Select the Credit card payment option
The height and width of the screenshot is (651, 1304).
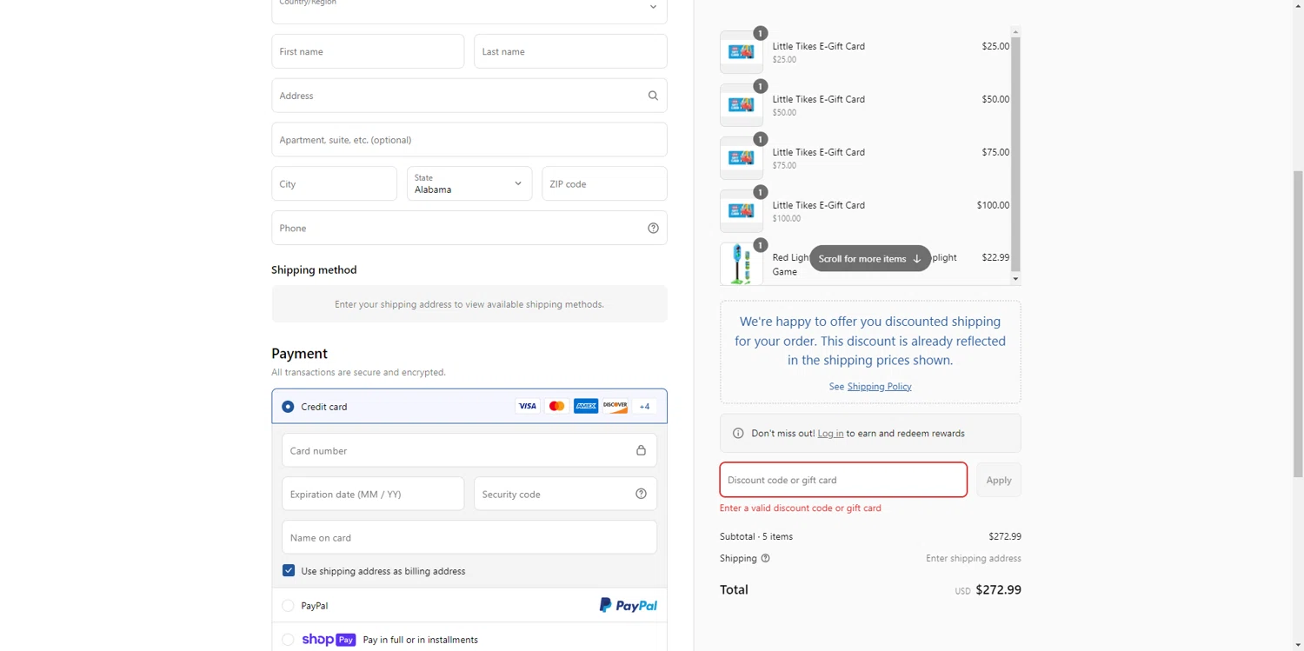pos(288,406)
